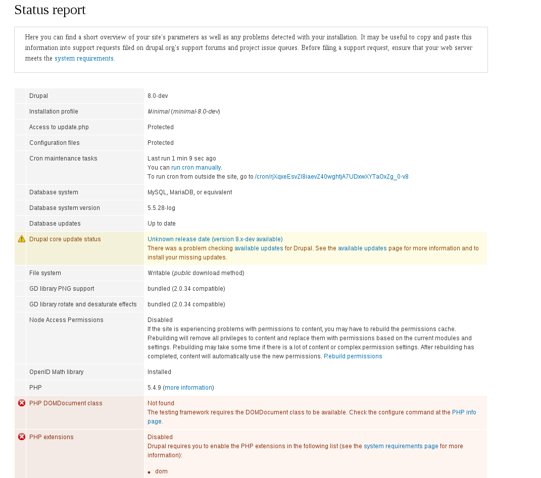Click the 'Status report' page heading

pos(50,10)
